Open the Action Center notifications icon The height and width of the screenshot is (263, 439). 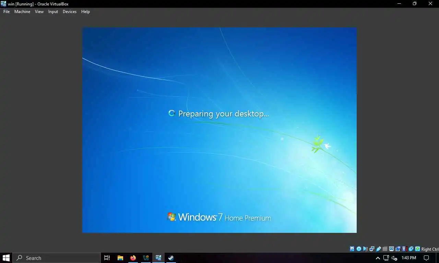click(427, 258)
